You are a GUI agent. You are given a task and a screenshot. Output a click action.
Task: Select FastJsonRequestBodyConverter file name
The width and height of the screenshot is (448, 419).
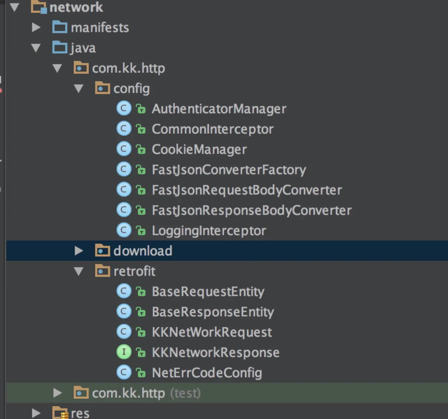point(247,190)
